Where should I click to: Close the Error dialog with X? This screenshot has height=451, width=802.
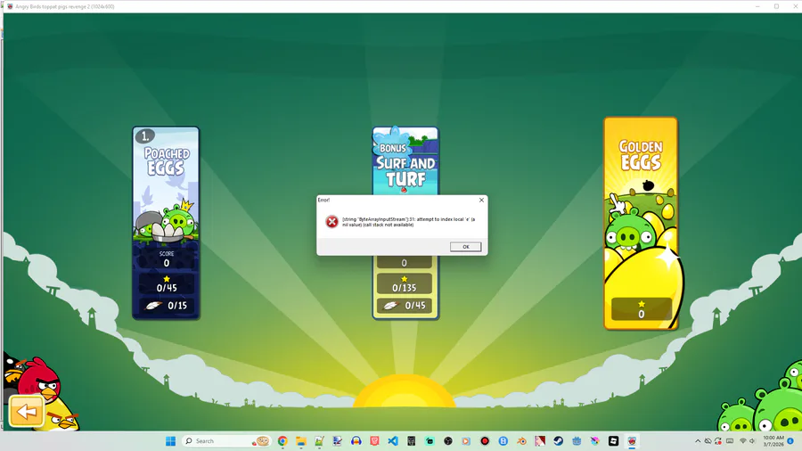point(481,200)
